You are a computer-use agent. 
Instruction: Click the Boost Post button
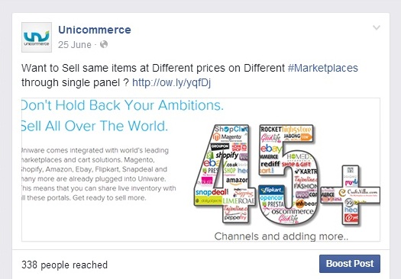coord(350,264)
